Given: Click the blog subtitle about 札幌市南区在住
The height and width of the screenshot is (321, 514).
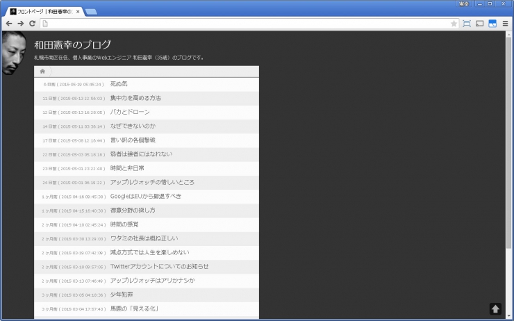Looking at the screenshot, I should 119,58.
